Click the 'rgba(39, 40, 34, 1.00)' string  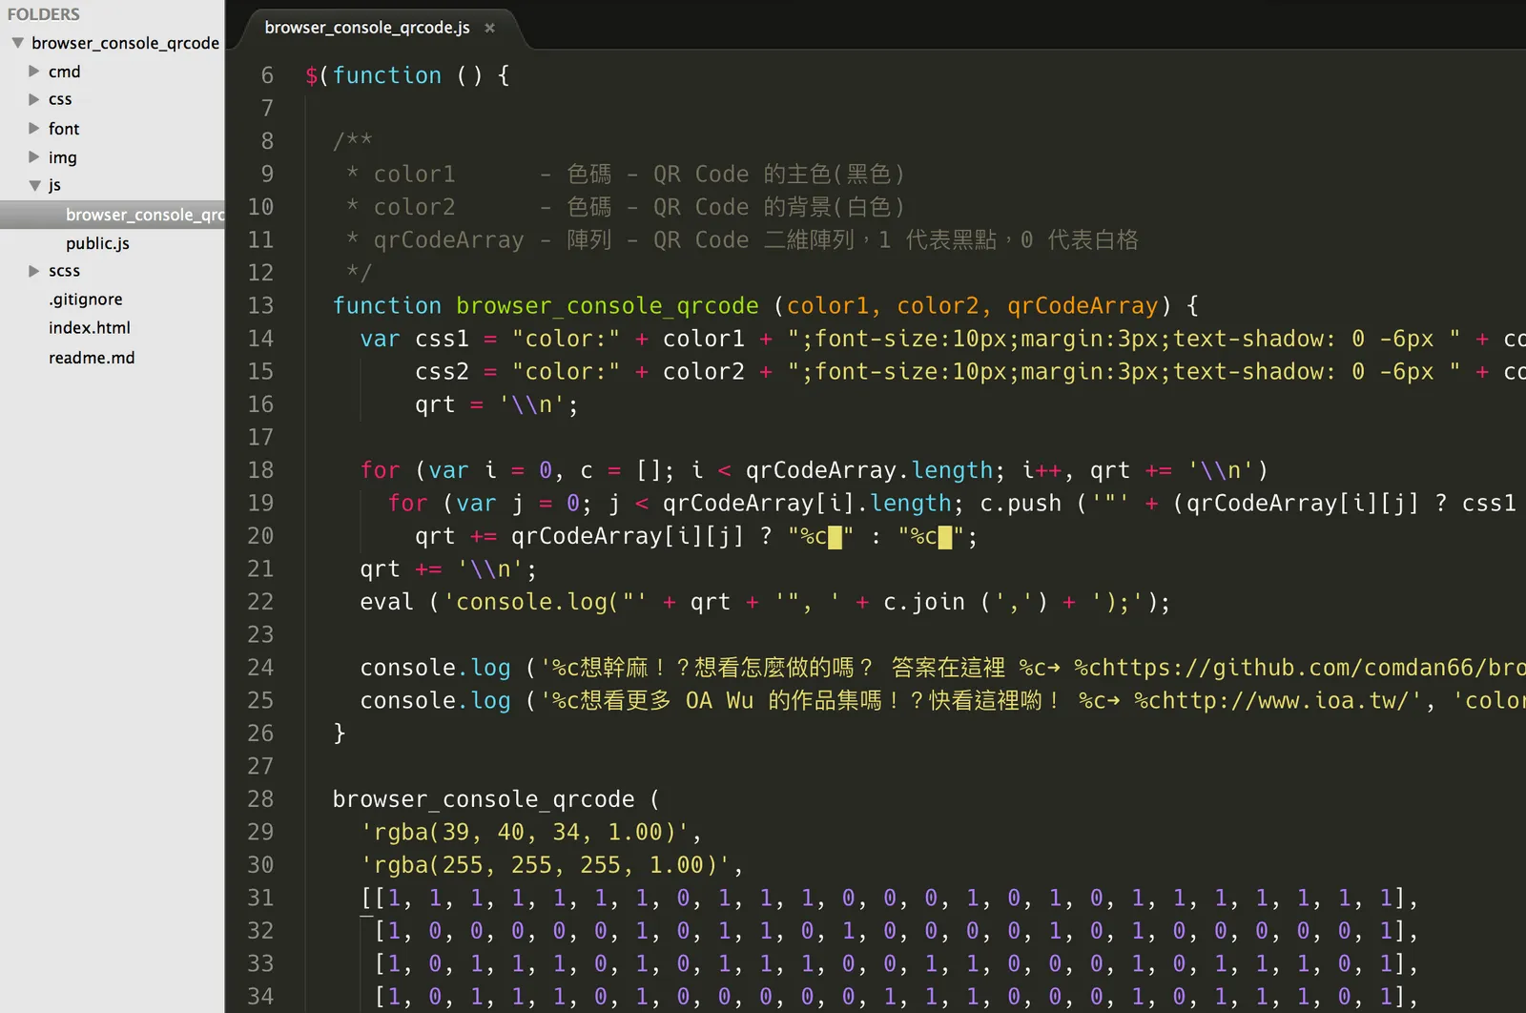(525, 833)
